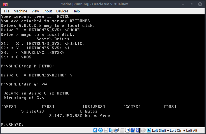Click the window title 'msdos [Running]'
This screenshot has height=134, width=206.
tap(94, 4)
